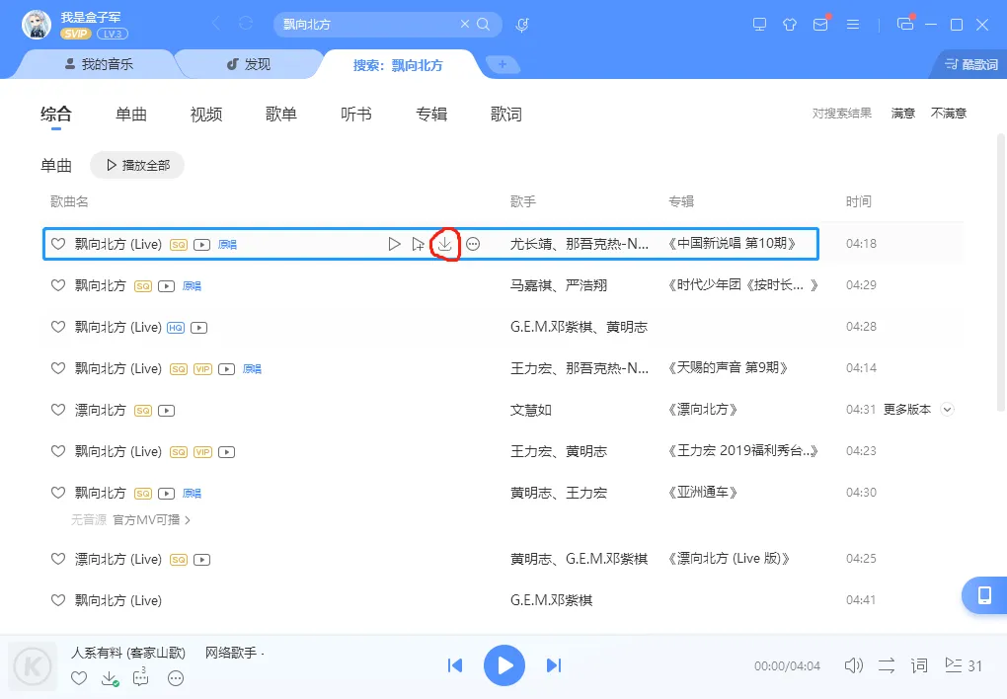Switch to 视频 tab

(206, 115)
